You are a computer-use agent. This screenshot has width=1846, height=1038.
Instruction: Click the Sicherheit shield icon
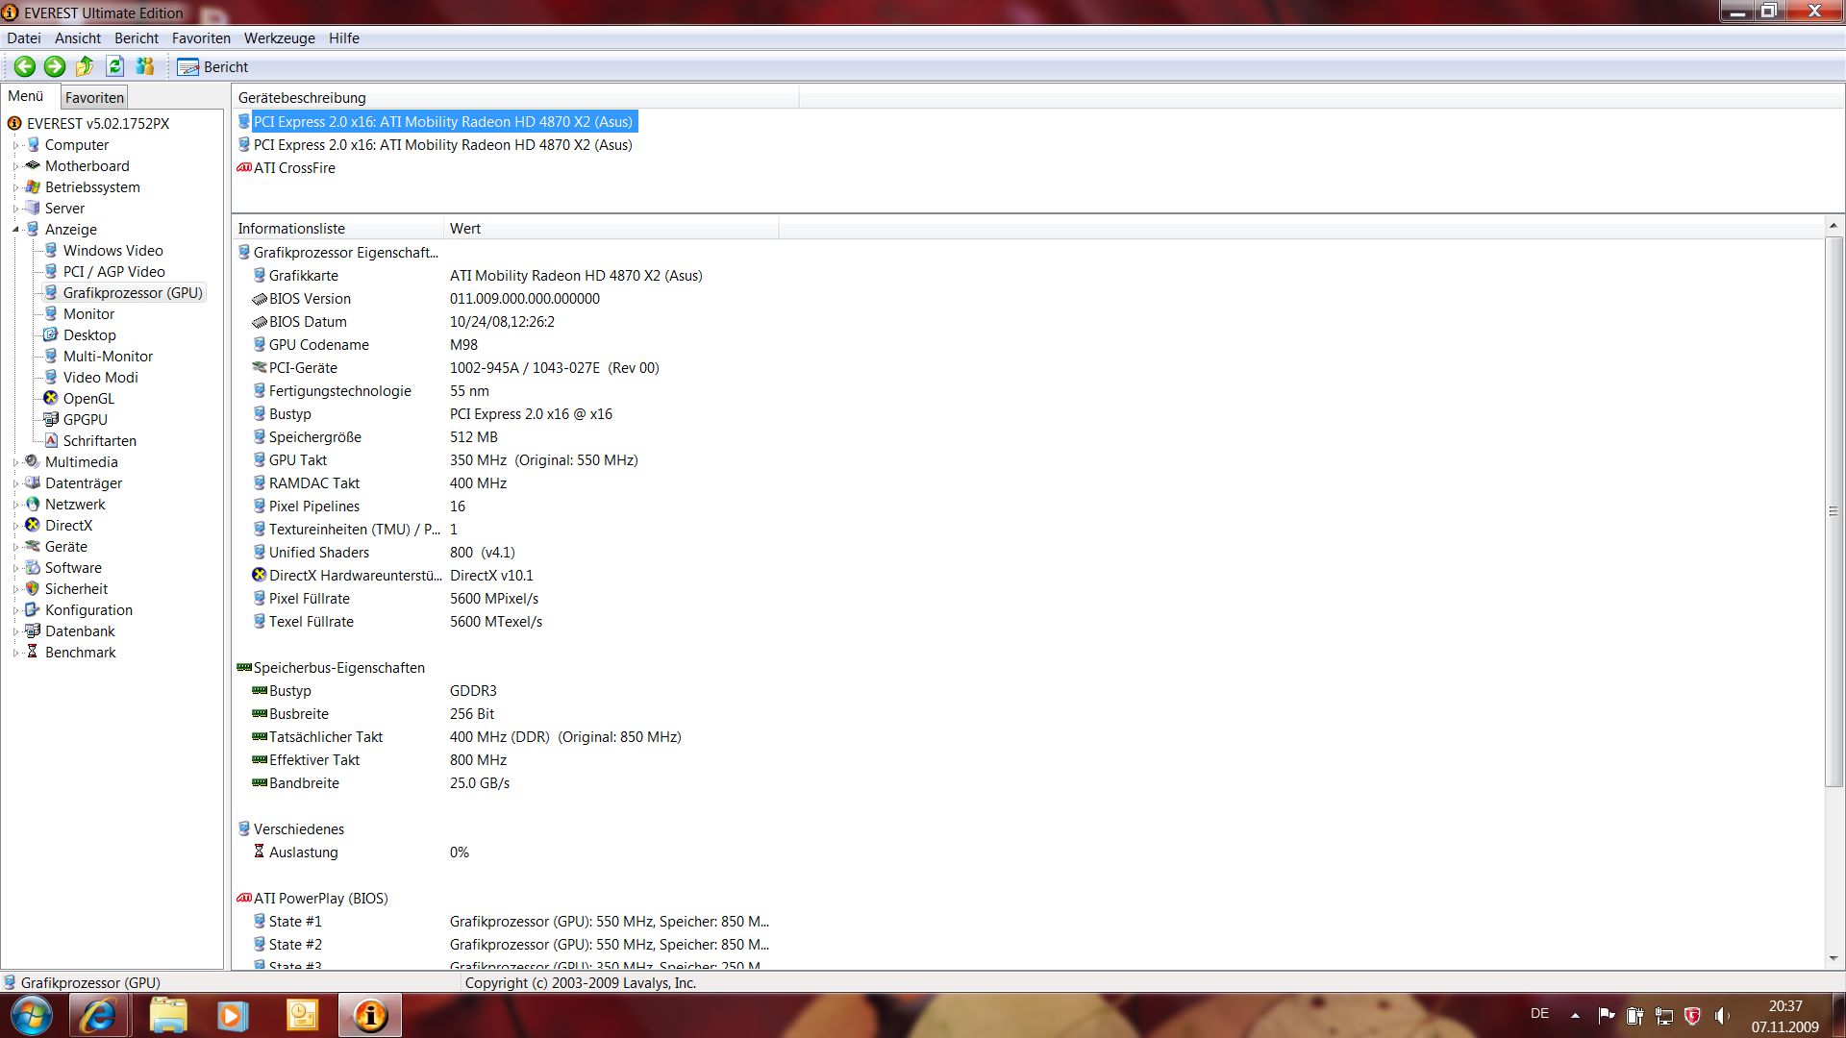coord(33,588)
